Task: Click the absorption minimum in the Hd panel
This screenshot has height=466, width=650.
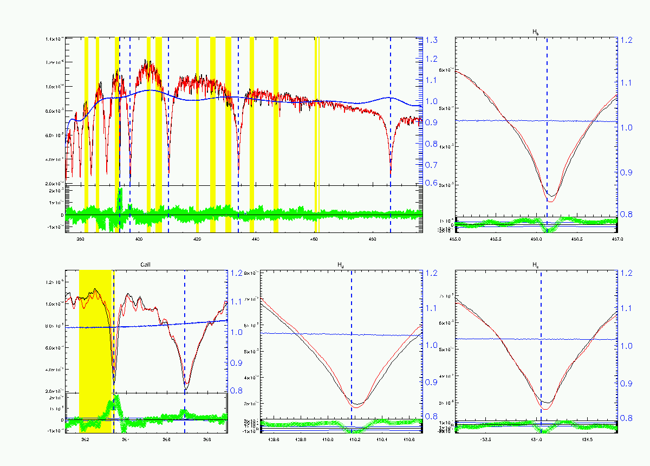Action: coord(356,405)
